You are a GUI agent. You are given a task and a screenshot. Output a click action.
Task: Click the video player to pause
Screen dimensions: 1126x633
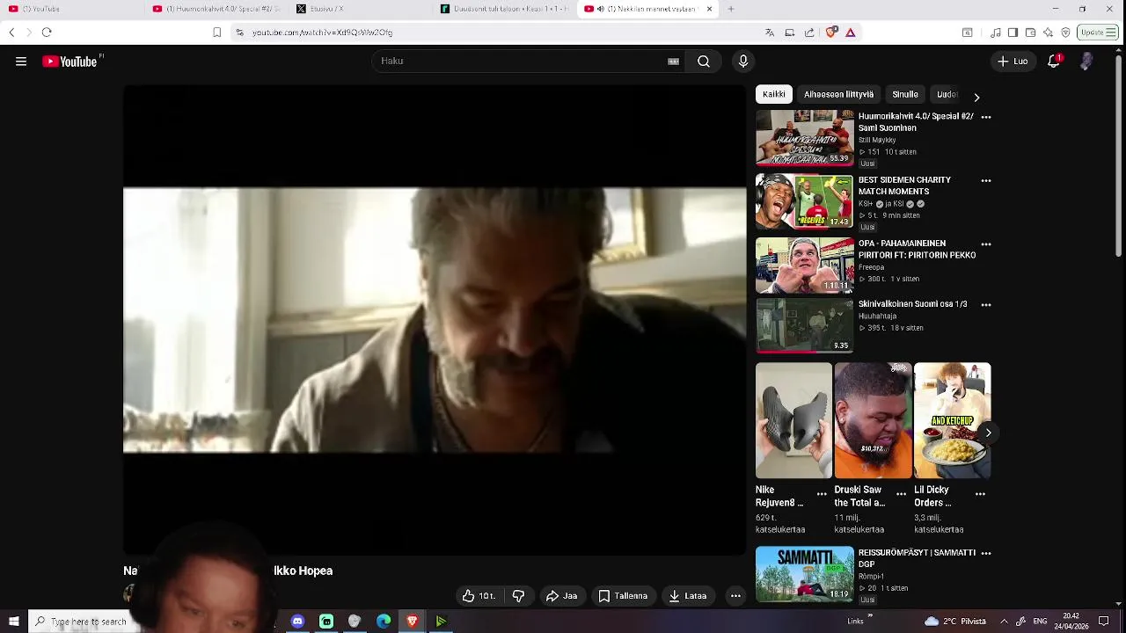tap(435, 320)
